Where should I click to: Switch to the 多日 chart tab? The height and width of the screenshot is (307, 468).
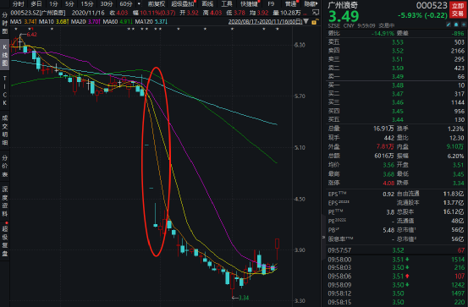36,4
